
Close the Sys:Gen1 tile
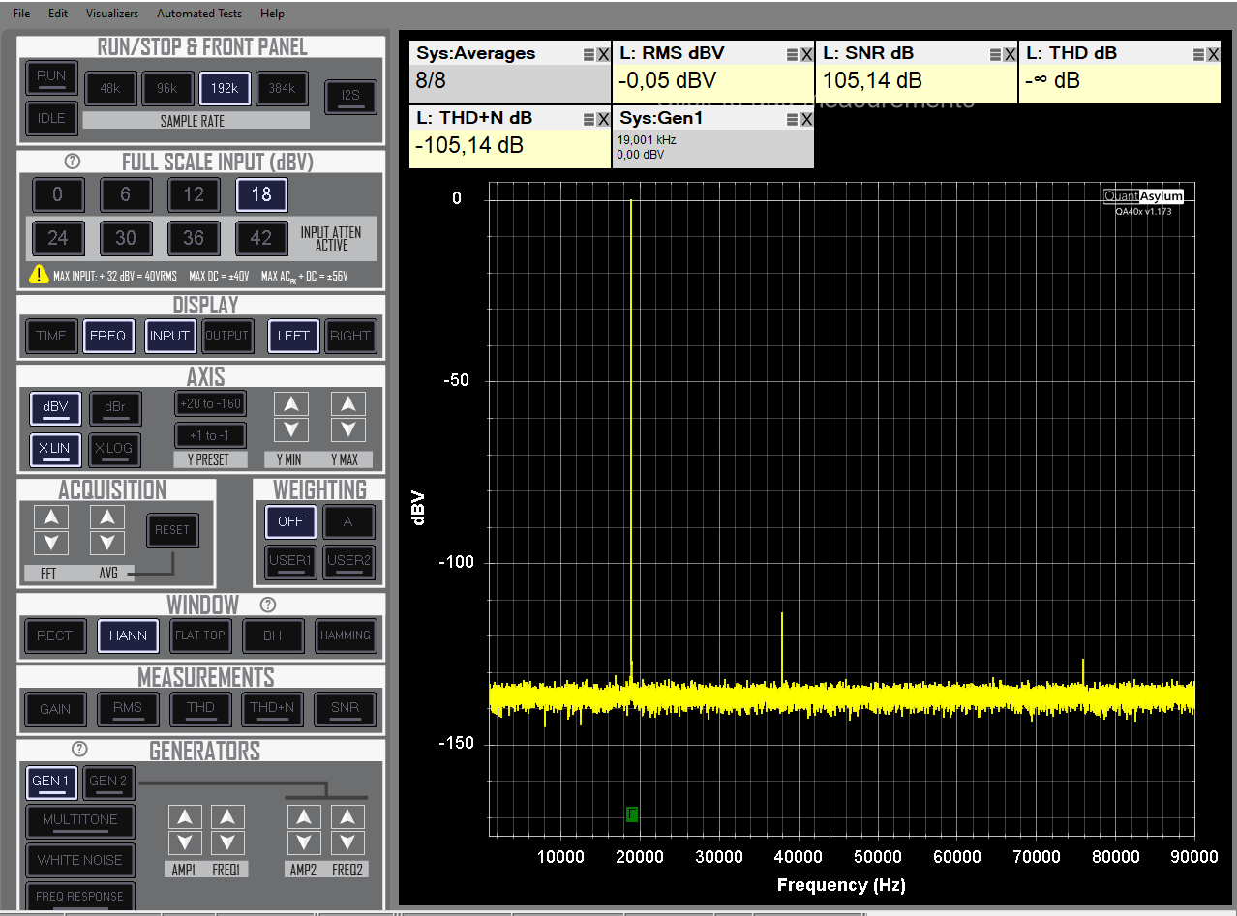pyautogui.click(x=806, y=120)
